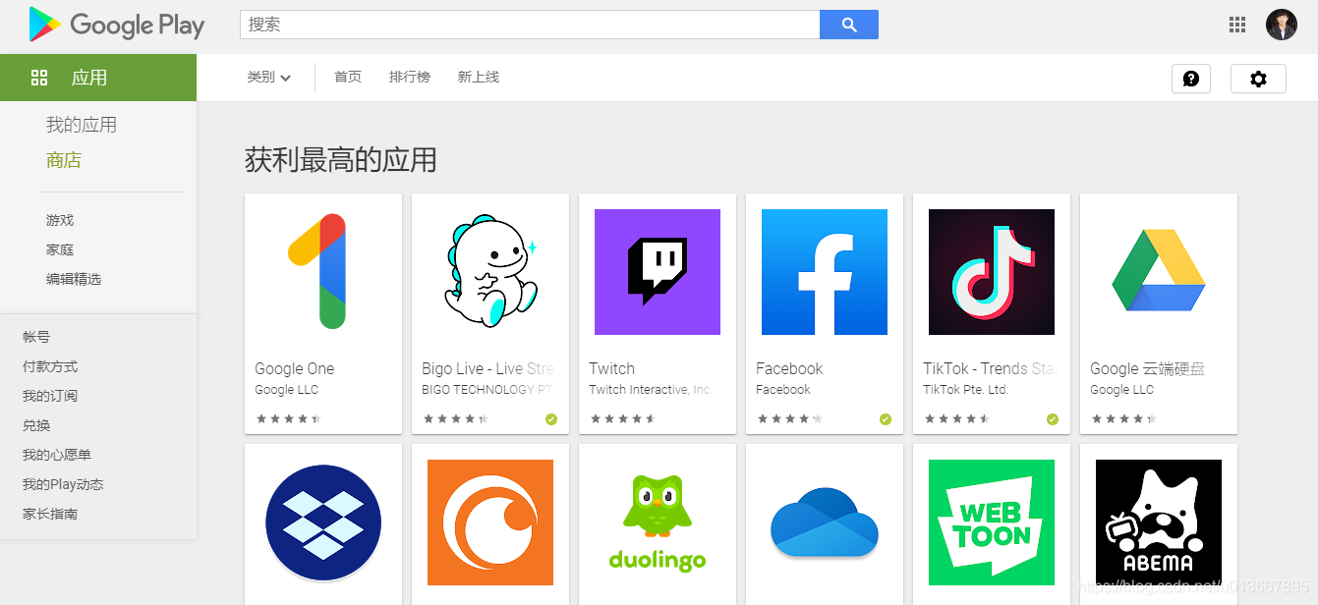Go to the 首页 tab
Screen dimensions: 1318x605
348,77
